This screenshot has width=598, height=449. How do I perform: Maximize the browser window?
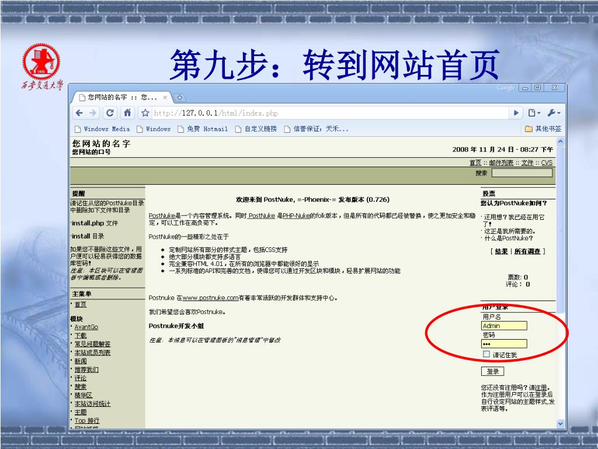pos(538,88)
